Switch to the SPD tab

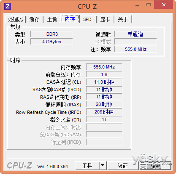(87, 19)
